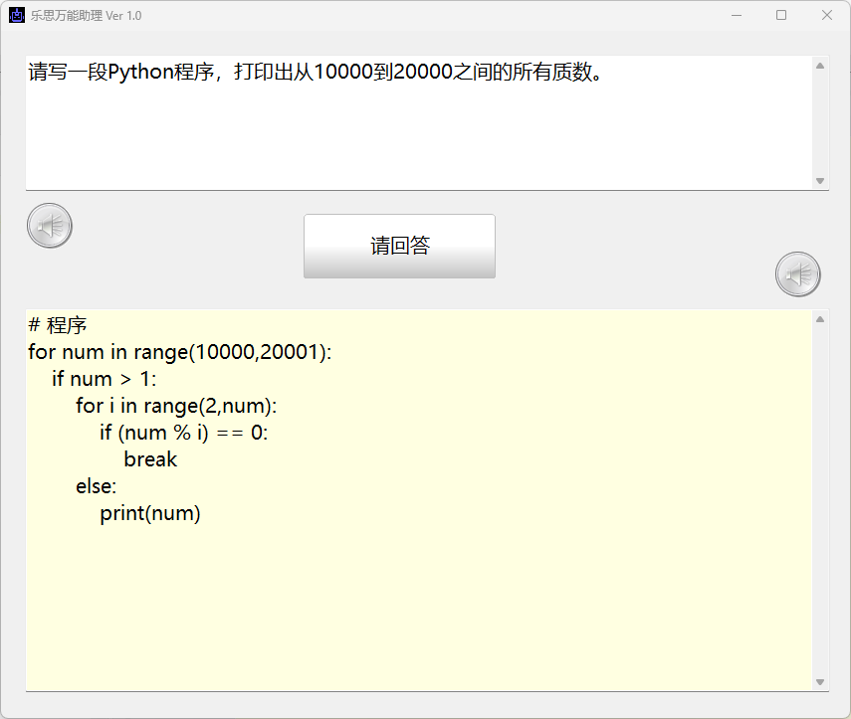
Task: Click the break statement in the code
Action: [x=150, y=459]
